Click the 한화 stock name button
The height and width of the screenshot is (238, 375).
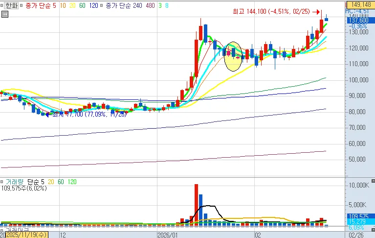click(x=11, y=5)
